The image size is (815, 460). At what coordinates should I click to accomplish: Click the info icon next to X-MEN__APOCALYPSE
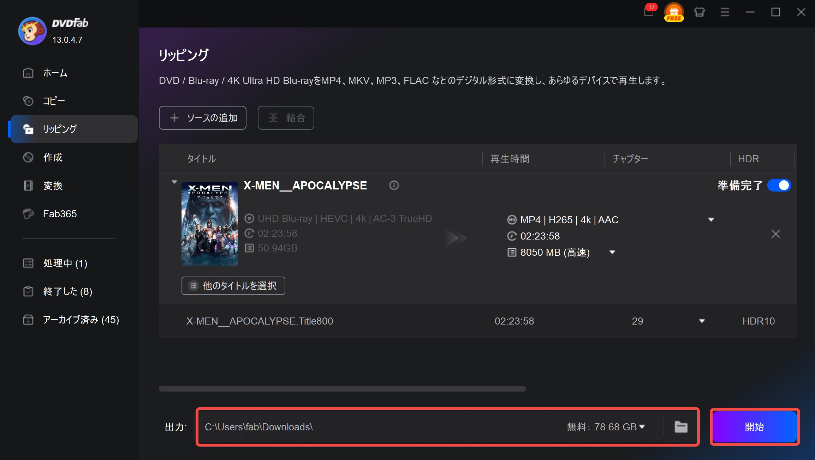pyautogui.click(x=394, y=185)
